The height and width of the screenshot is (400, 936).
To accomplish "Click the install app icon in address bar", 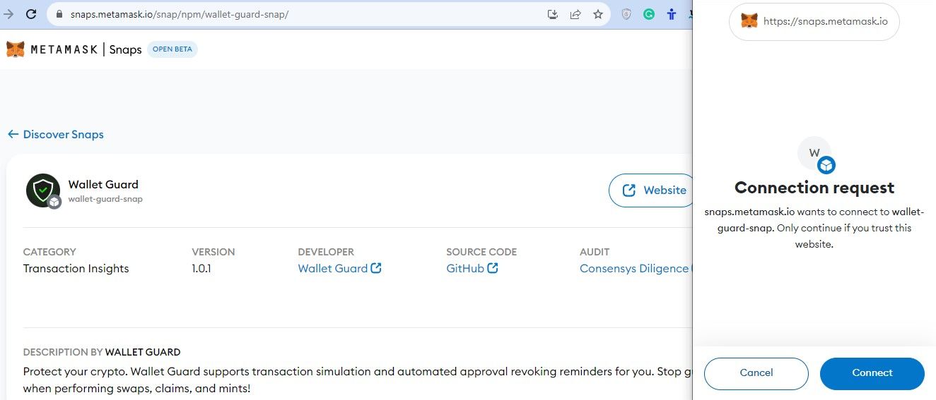I will click(553, 14).
